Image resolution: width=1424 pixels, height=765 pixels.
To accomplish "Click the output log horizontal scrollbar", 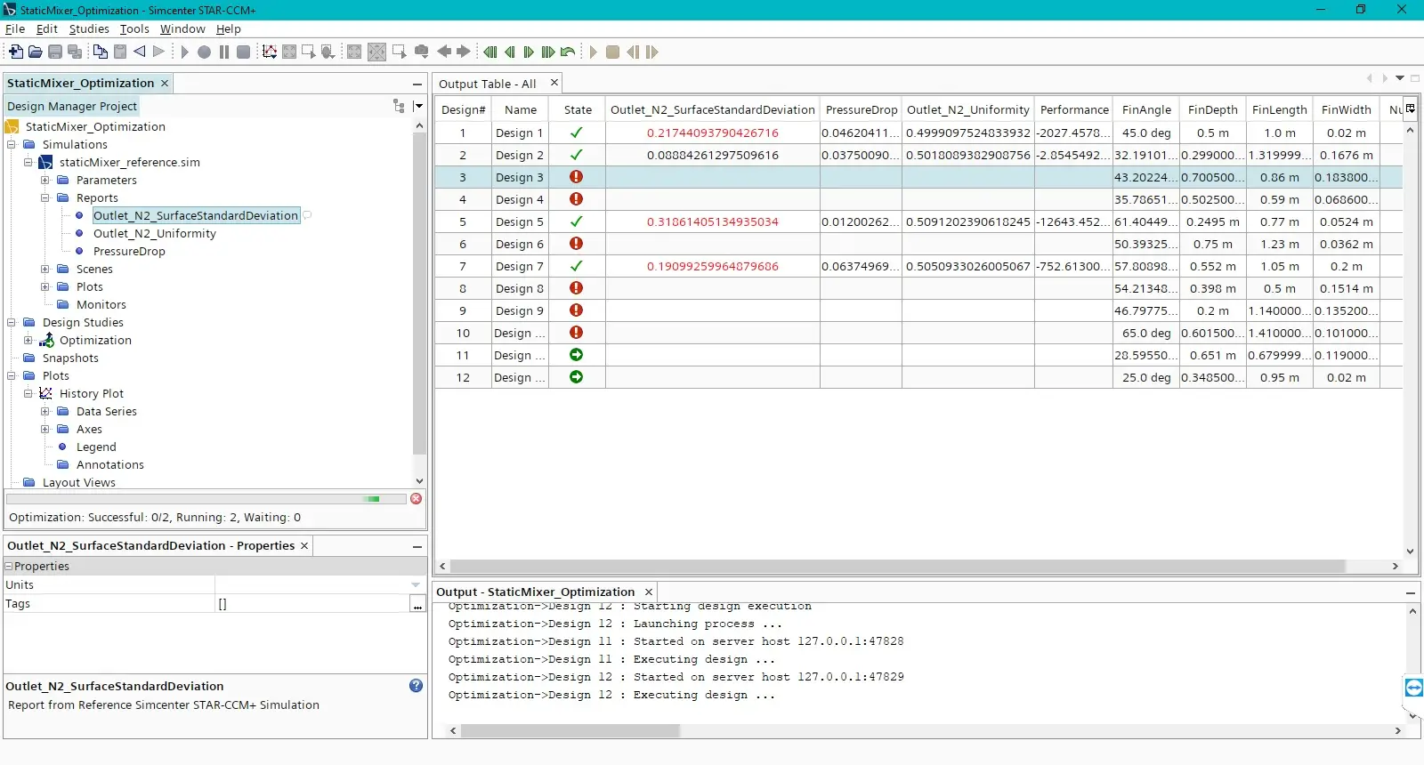I will pos(570,730).
